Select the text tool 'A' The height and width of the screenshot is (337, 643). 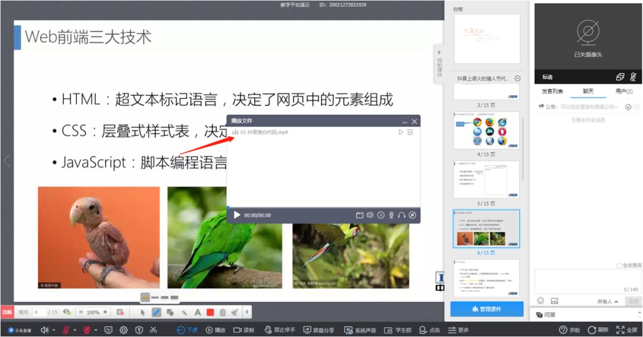click(198, 313)
